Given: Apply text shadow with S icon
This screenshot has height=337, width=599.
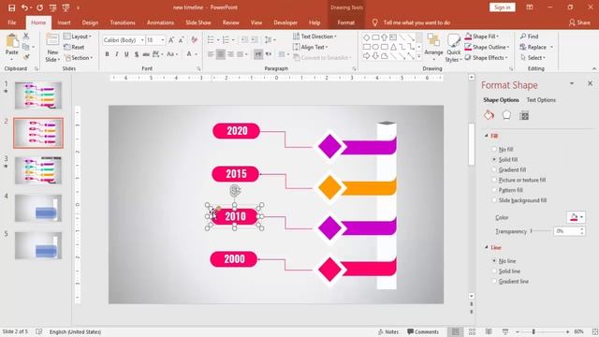Looking at the screenshot, I should [137, 54].
